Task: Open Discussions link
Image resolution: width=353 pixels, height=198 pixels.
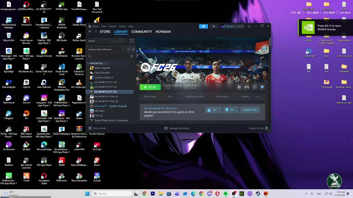Action: 222,97
